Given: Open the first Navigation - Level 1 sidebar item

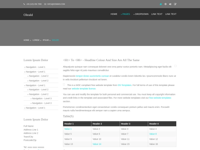Looking at the screenshot, I should pos(36,67).
